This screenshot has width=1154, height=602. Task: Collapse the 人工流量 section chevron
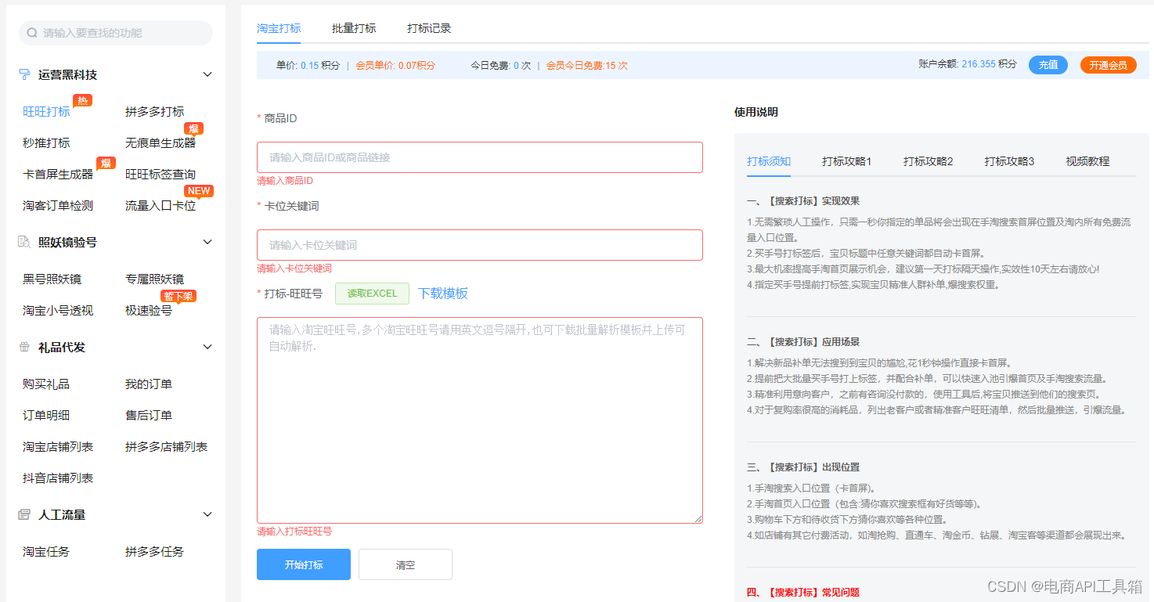(x=207, y=514)
